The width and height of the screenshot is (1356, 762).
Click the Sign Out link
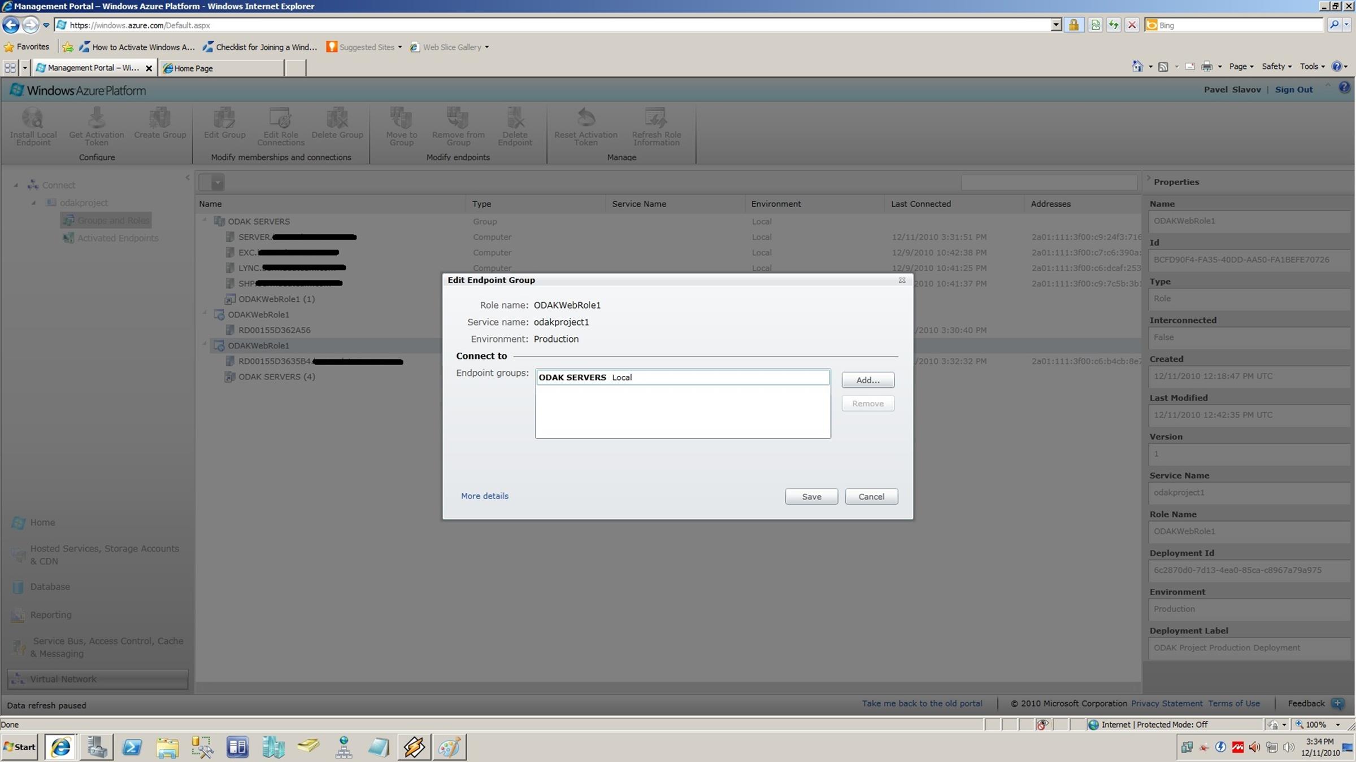coord(1293,89)
